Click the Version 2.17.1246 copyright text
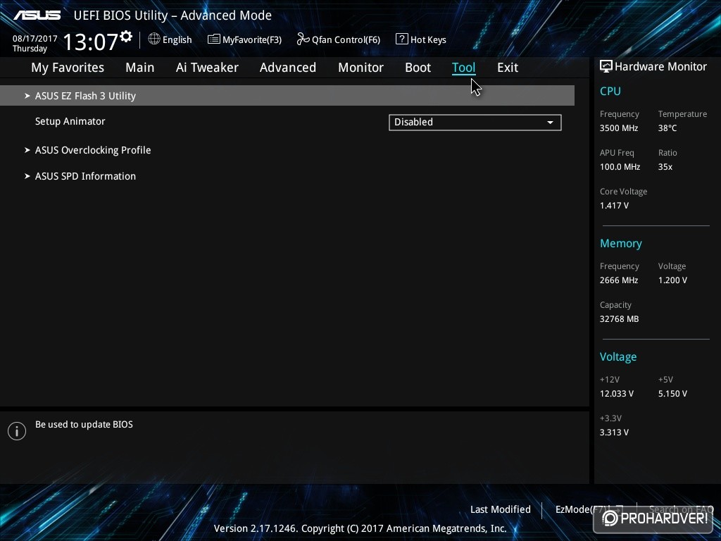 click(360, 528)
